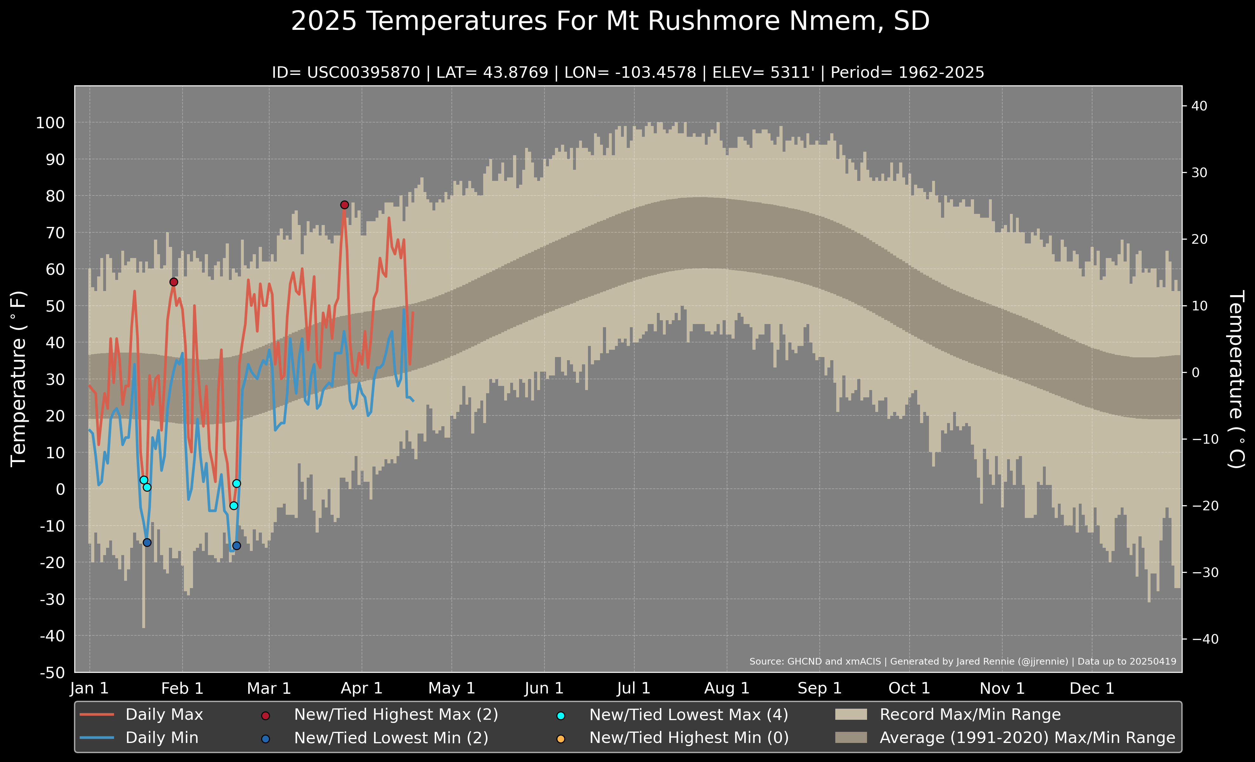
Task: Click the '40' Celsius tick on right axis
Action: pos(1199,106)
